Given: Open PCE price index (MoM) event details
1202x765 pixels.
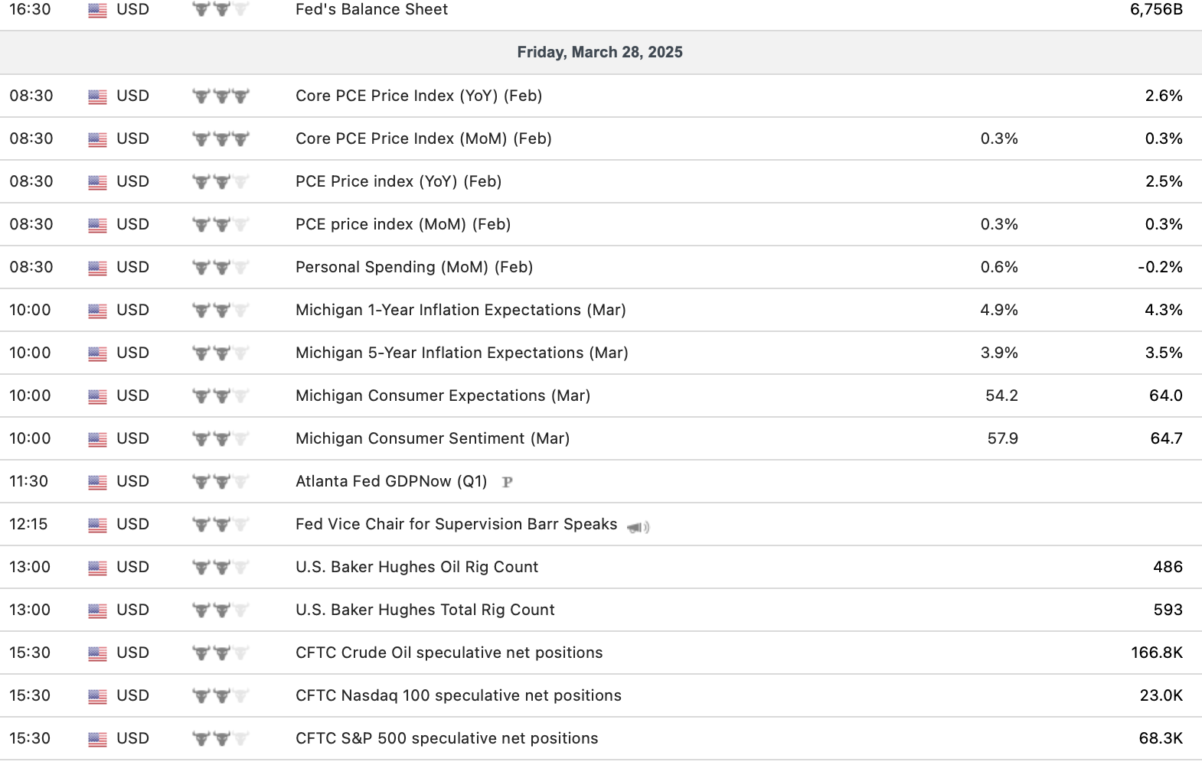Looking at the screenshot, I should point(403,224).
